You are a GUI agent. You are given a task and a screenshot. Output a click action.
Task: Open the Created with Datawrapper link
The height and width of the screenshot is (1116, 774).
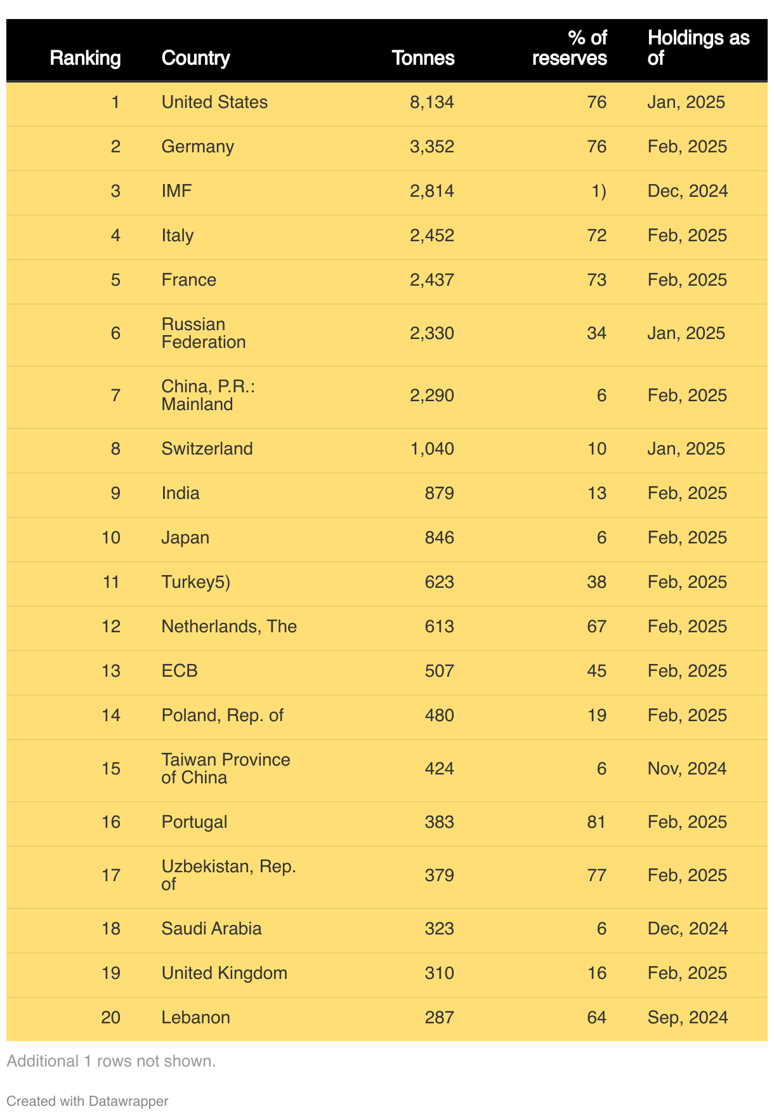pyautogui.click(x=88, y=1101)
